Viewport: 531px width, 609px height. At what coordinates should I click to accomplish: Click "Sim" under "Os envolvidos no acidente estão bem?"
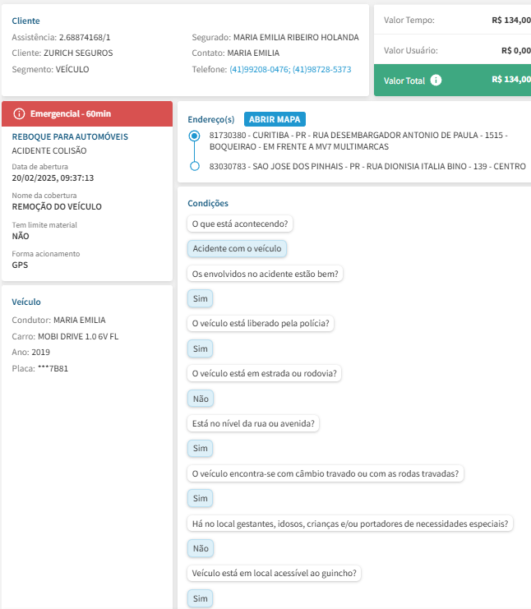pos(201,298)
